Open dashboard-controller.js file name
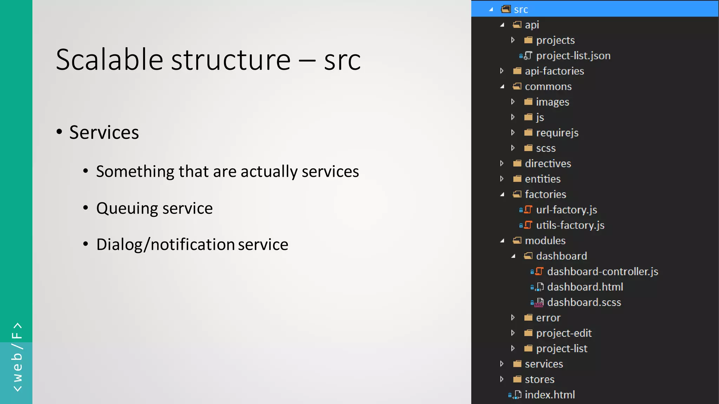Viewport: 719px width, 404px height. point(603,271)
